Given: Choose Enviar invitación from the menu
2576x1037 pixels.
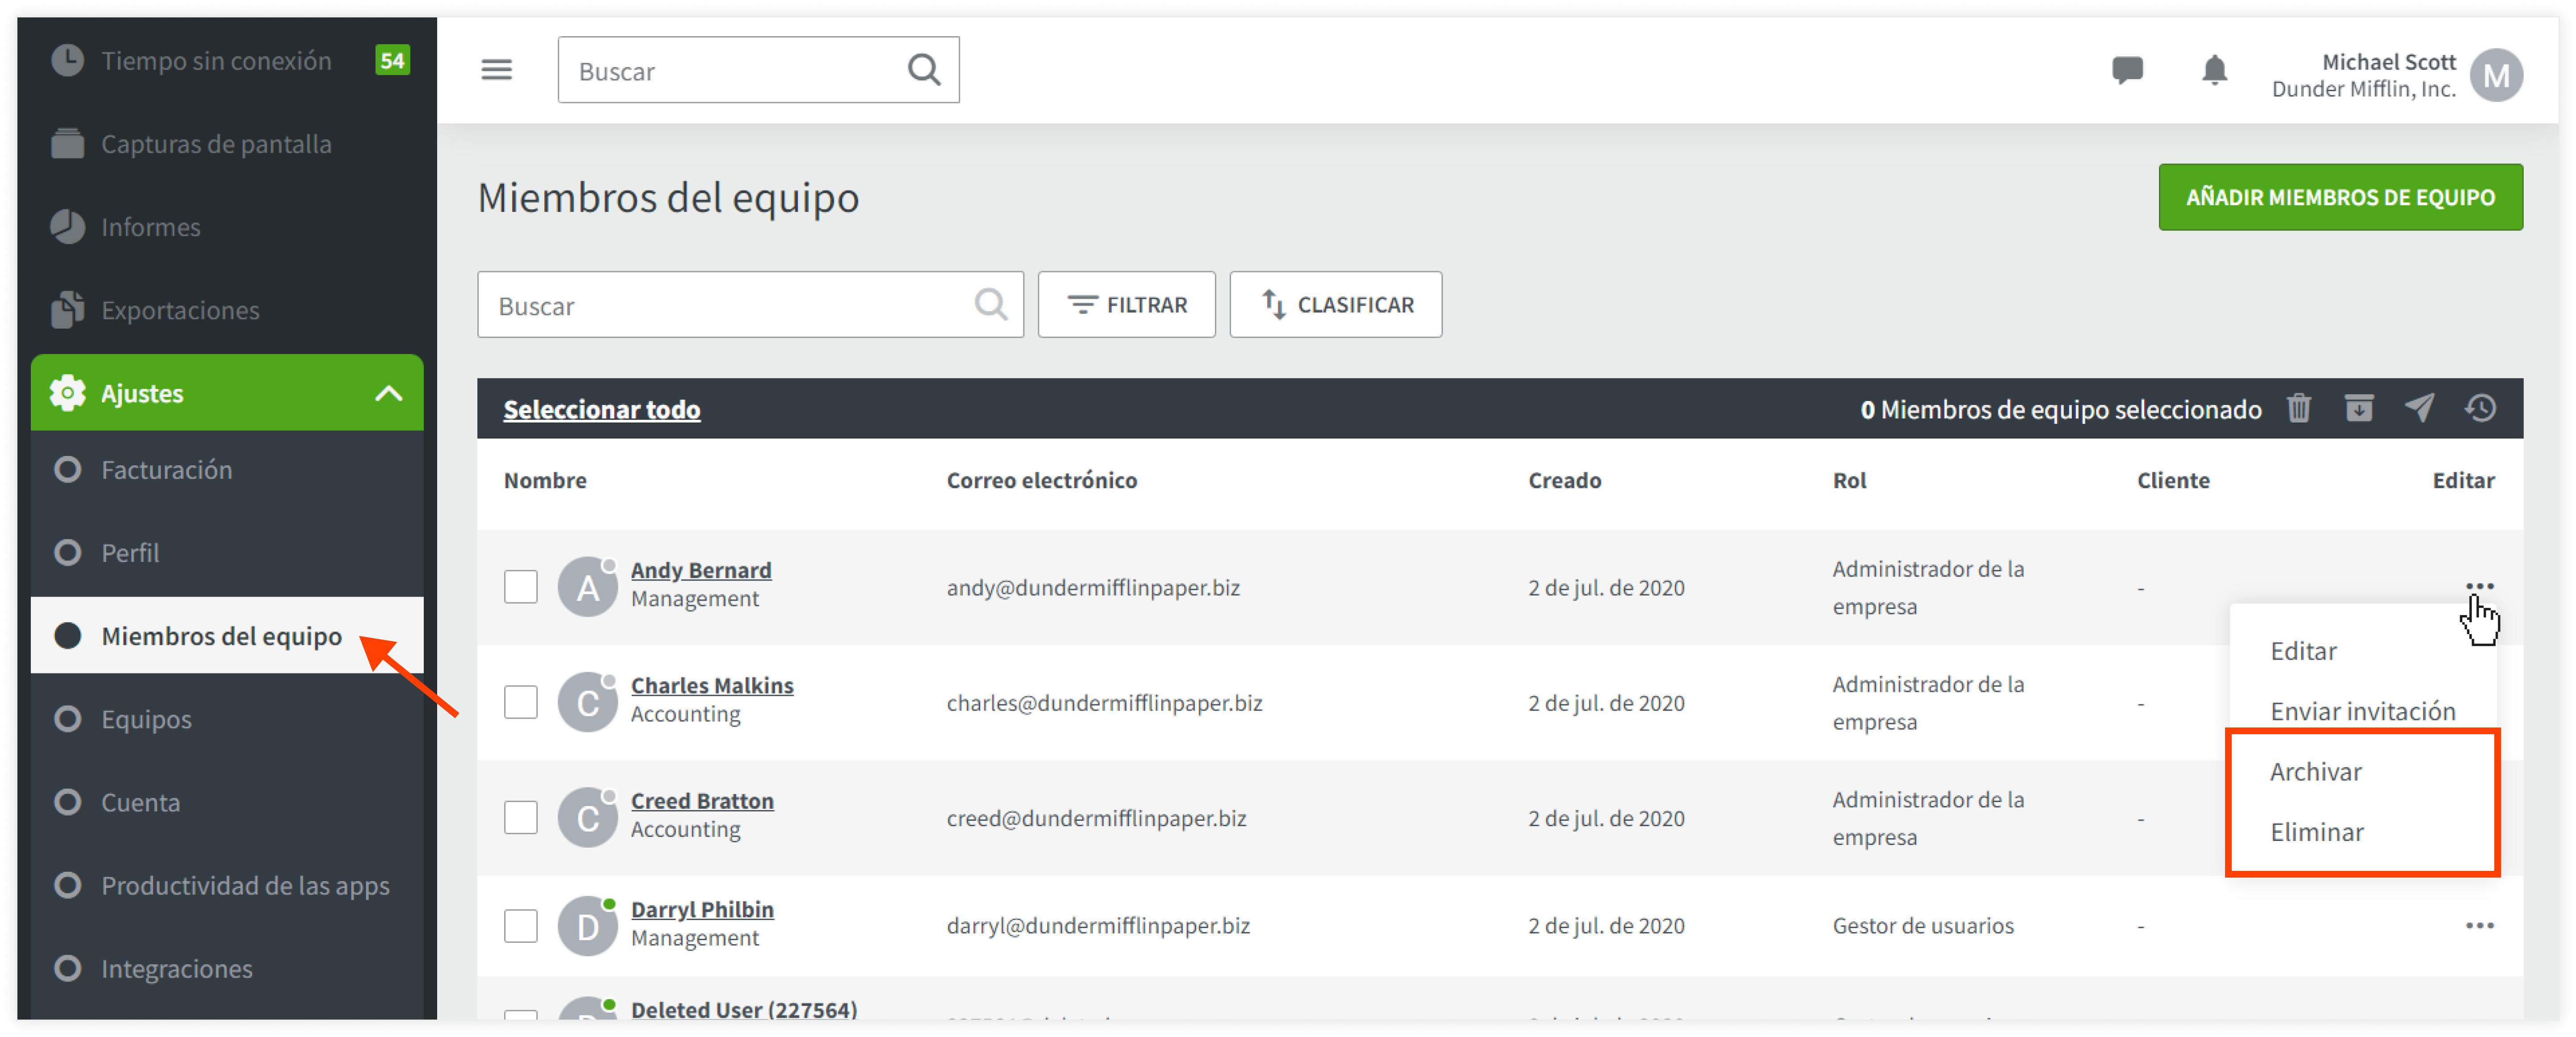Looking at the screenshot, I should pos(2362,711).
